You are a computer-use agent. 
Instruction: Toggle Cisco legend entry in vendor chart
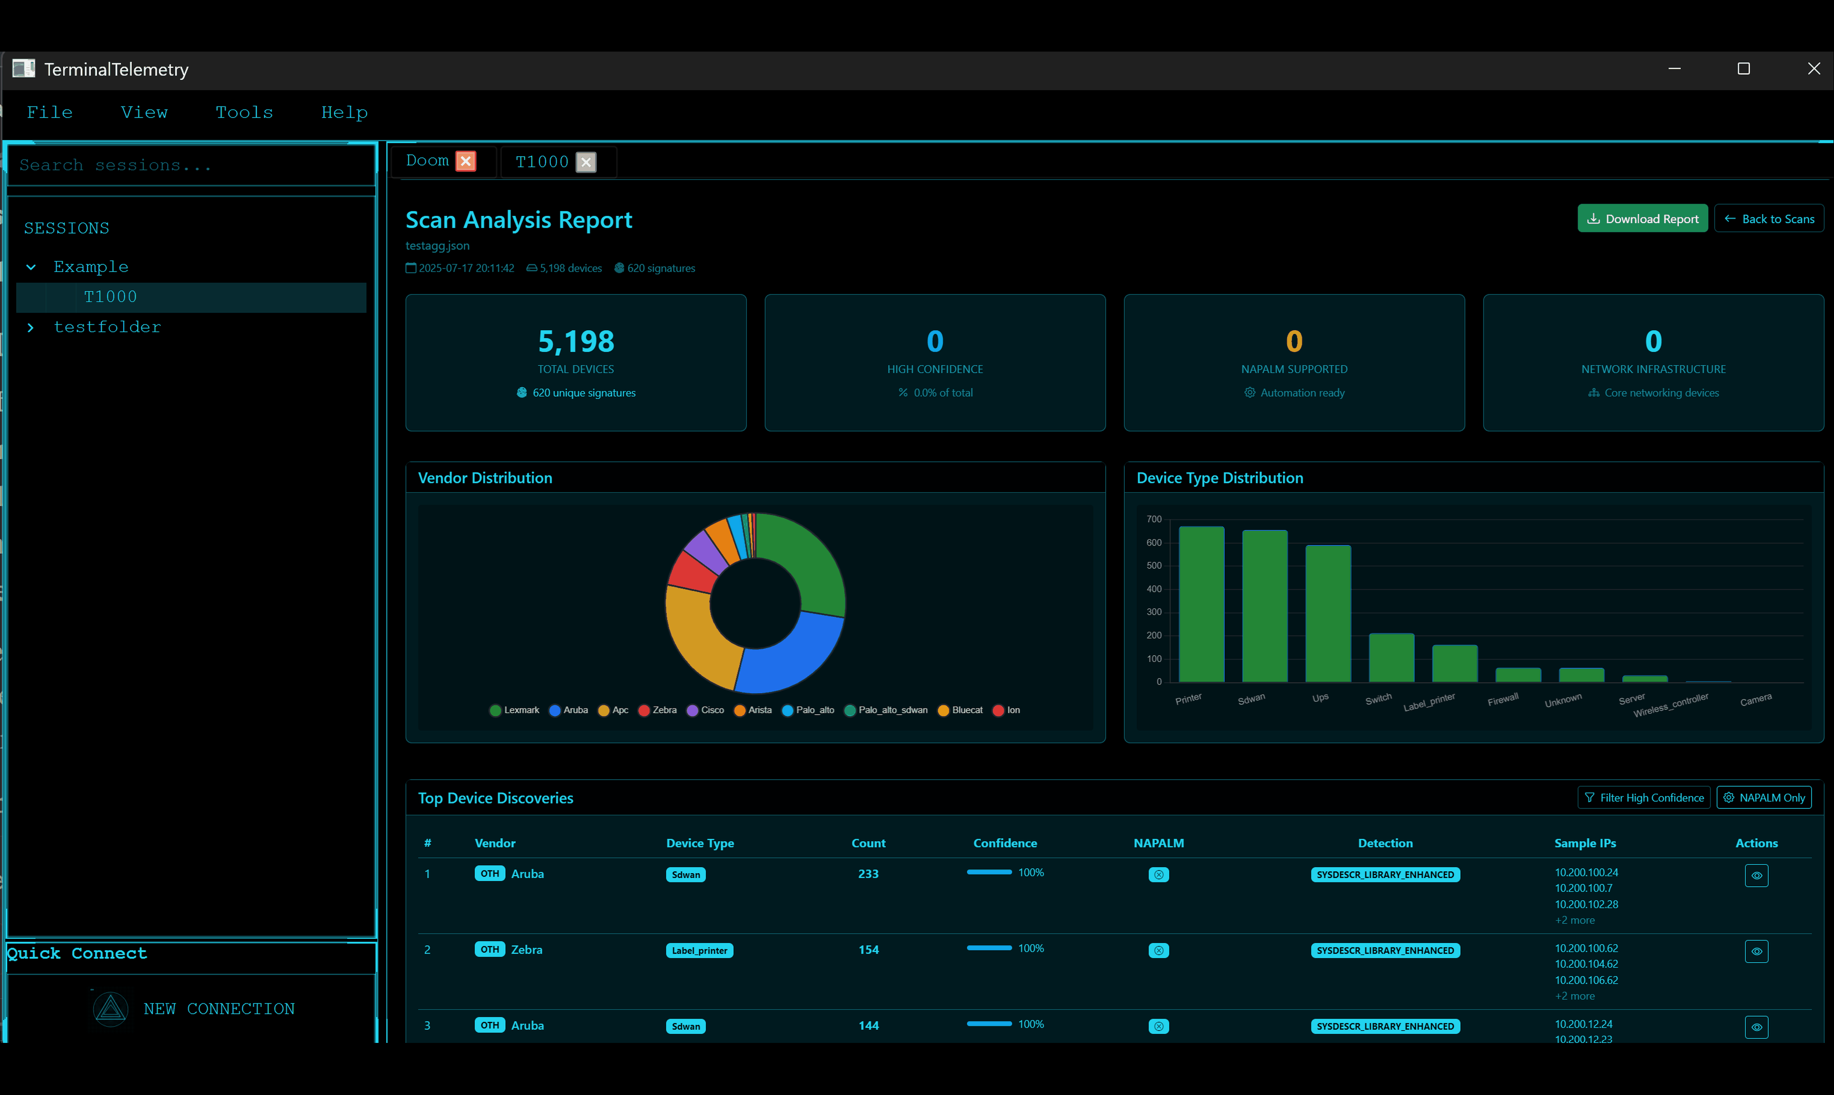[x=706, y=710]
